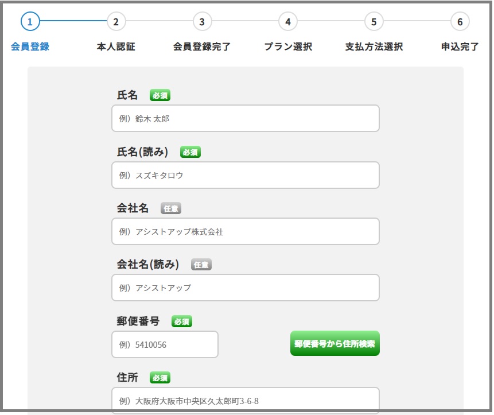Select the 会員登録 step label
This screenshot has width=494, height=415.
click(x=30, y=46)
